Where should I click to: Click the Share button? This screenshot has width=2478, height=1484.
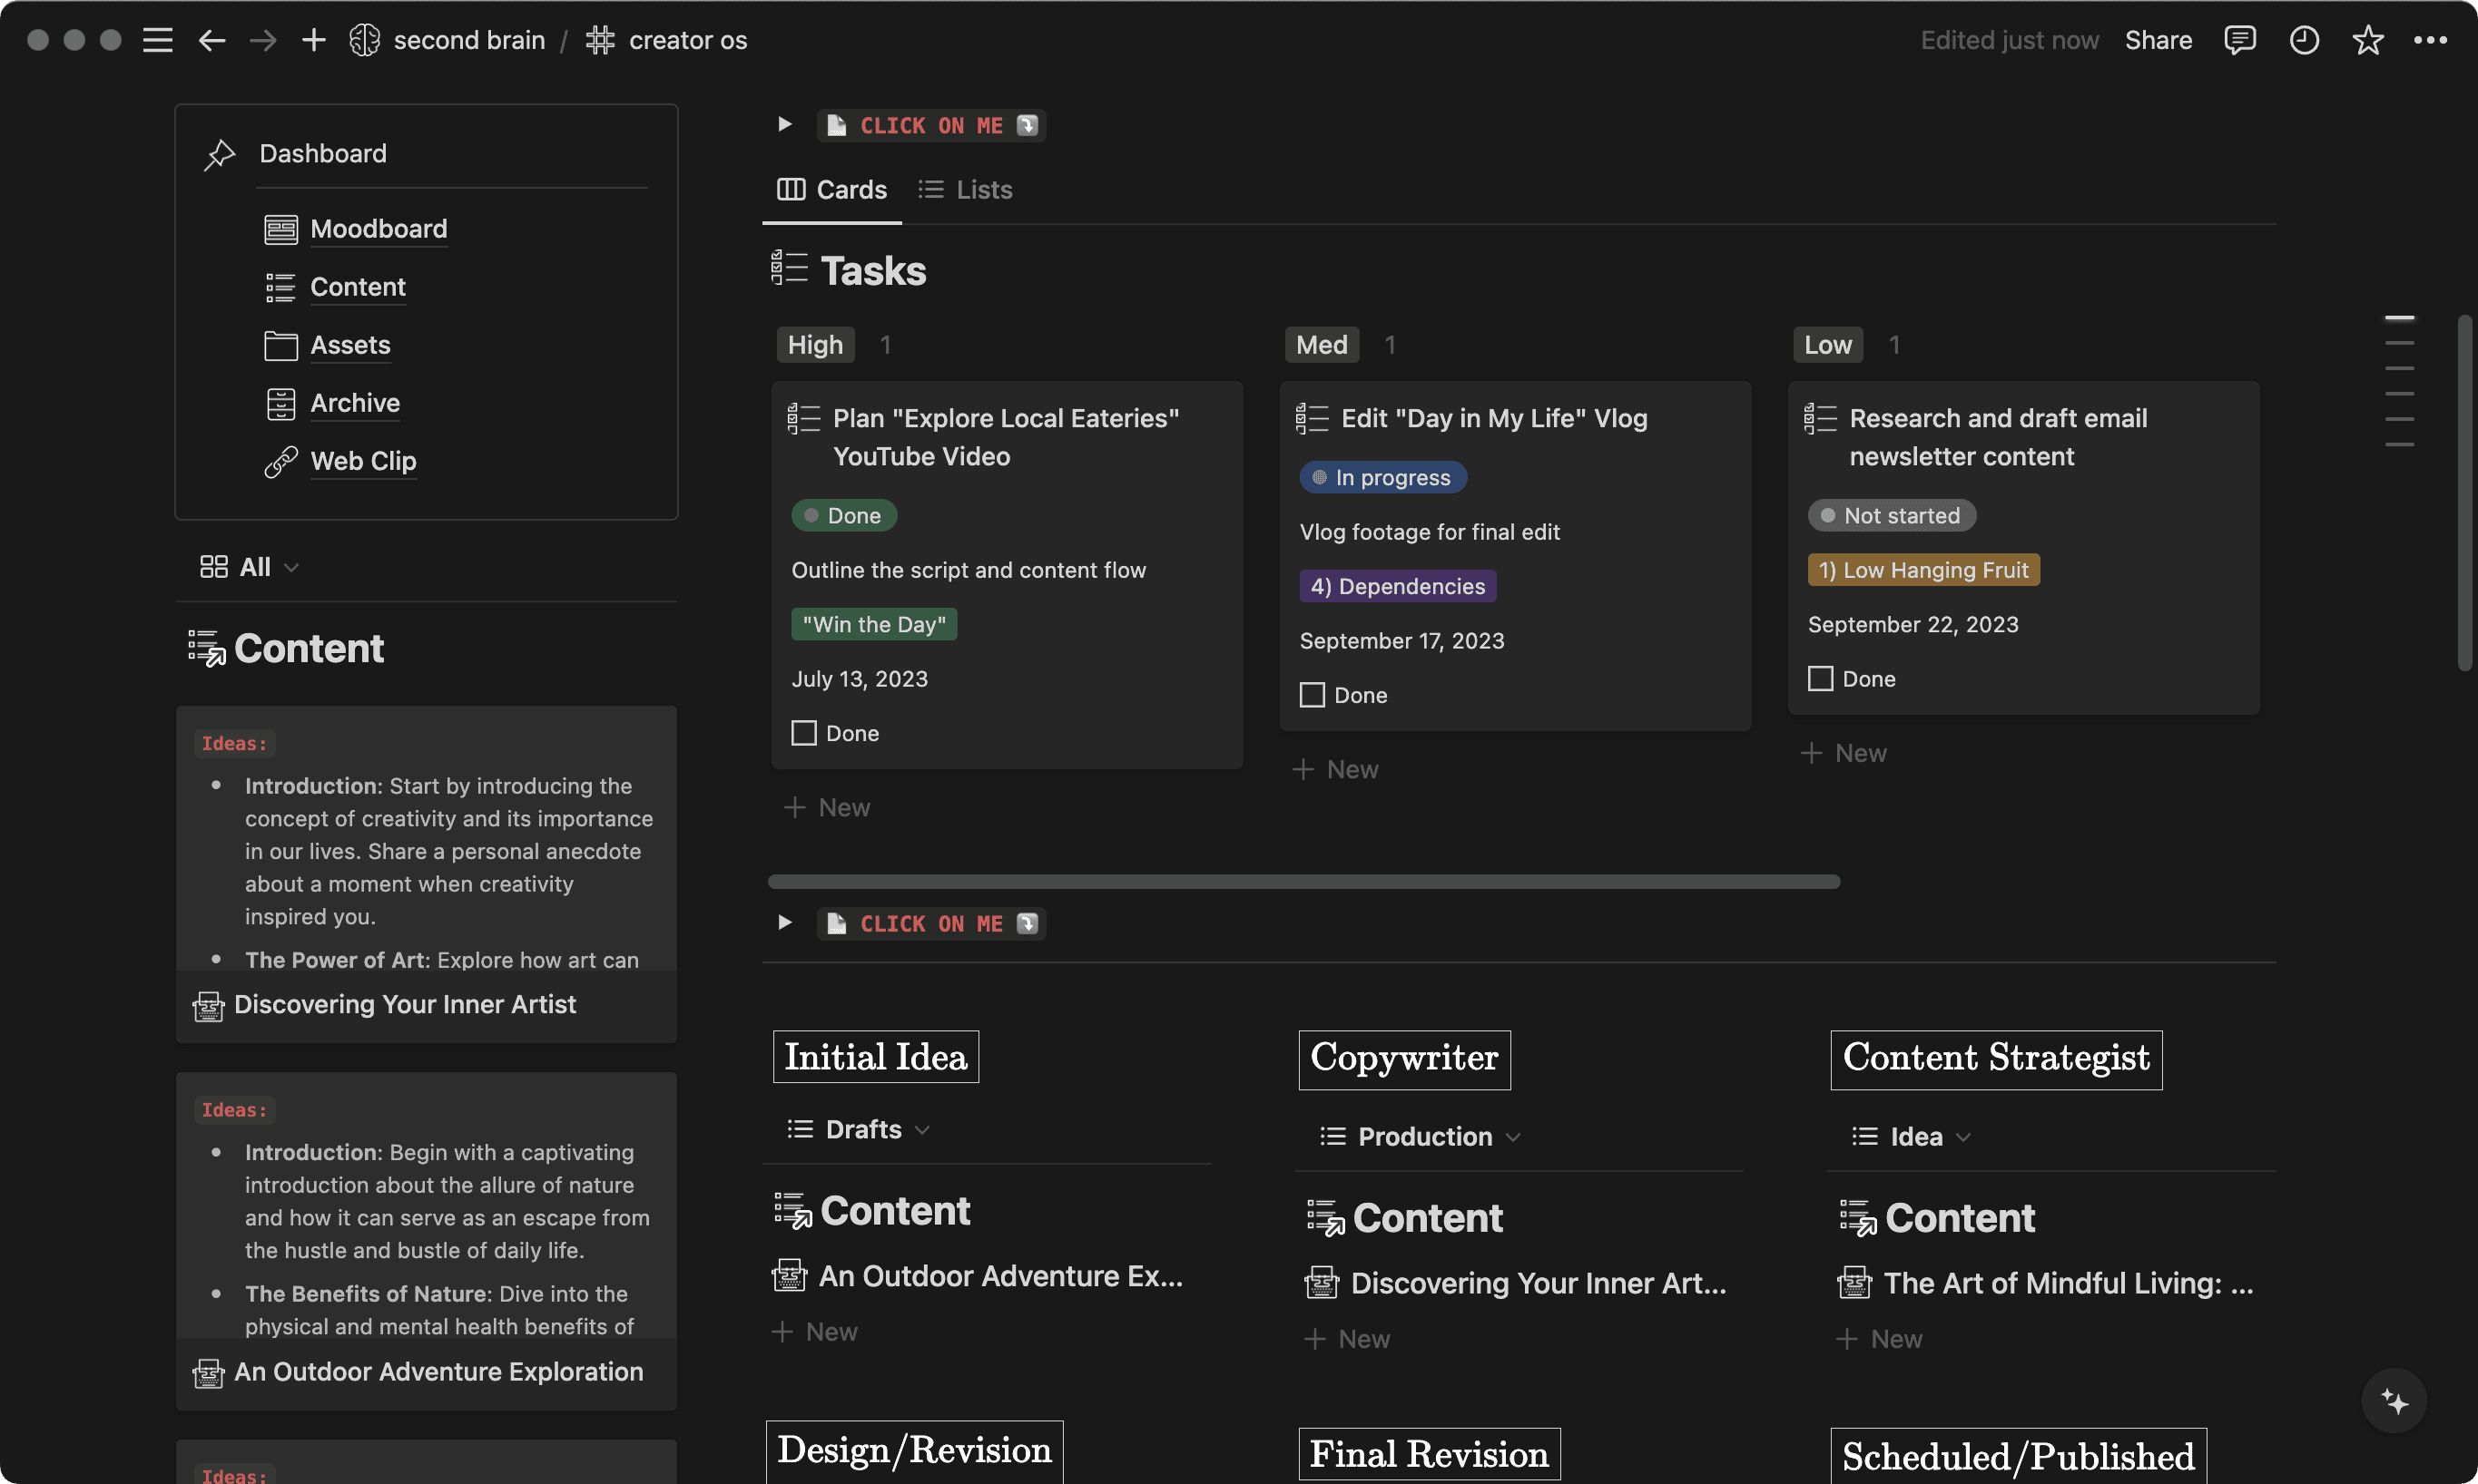[2158, 40]
